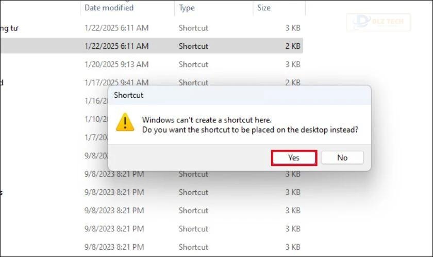
Task: Sort files by the Type column header
Action: 187,8
